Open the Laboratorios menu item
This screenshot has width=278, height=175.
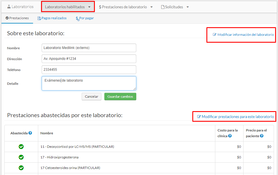[x=20, y=7]
